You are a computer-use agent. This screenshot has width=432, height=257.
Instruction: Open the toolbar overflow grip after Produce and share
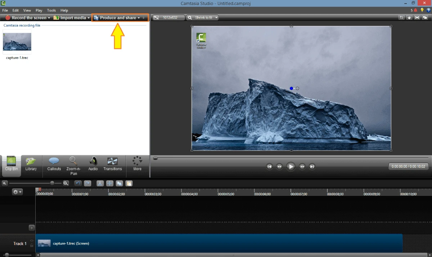[144, 18]
